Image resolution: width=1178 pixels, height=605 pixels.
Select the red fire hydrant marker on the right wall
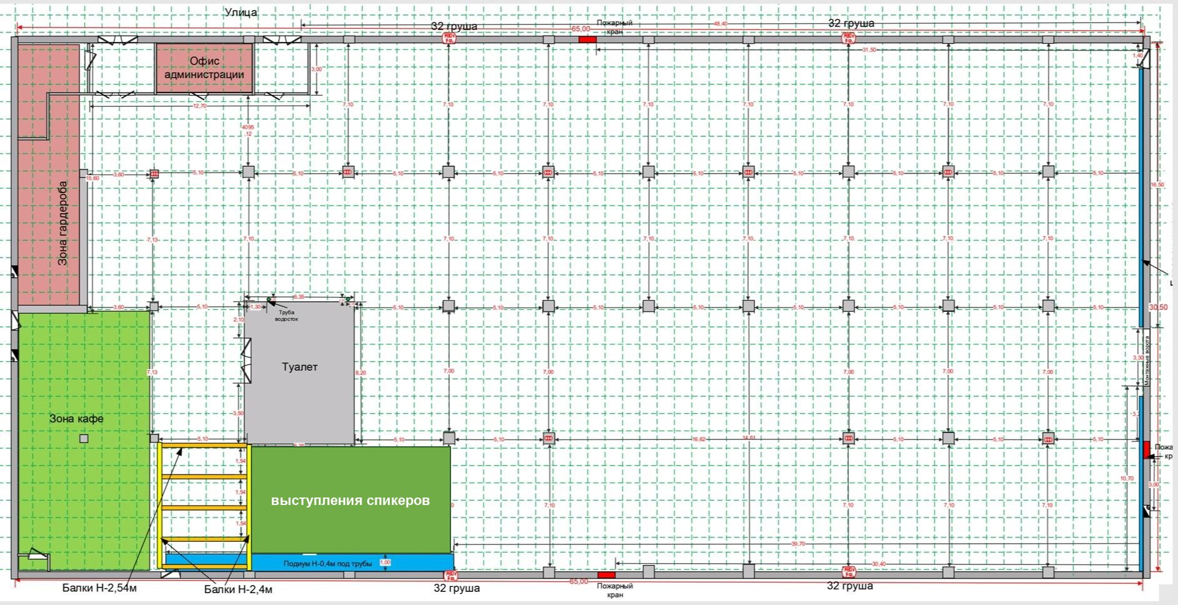click(x=1147, y=449)
